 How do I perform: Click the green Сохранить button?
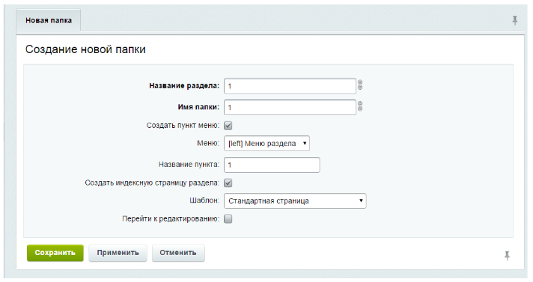click(x=55, y=253)
